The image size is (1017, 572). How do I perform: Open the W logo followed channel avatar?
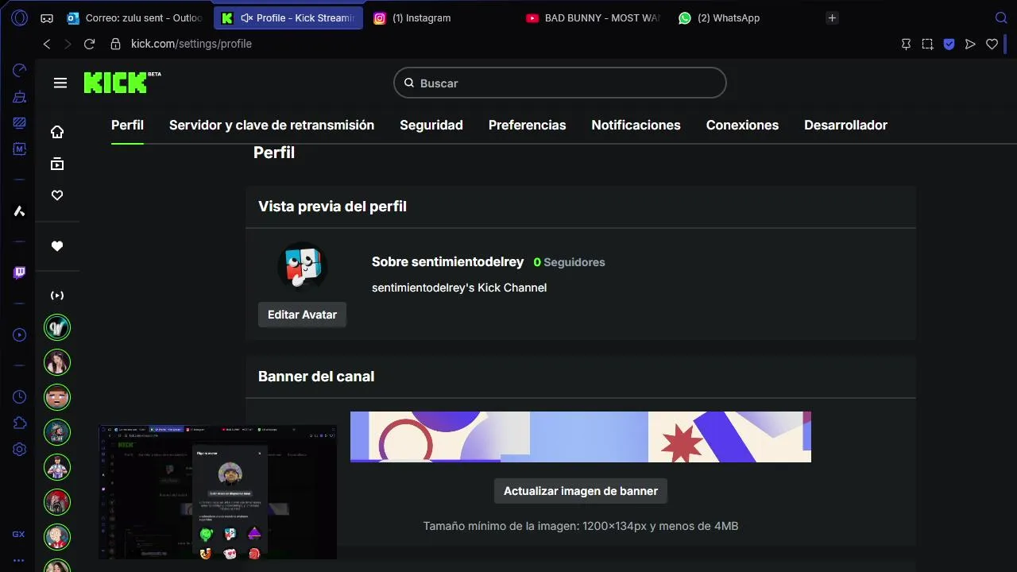coord(57,327)
